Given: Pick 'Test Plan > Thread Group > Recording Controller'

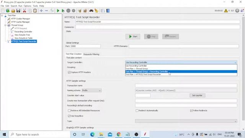Looking at the screenshot, I should tap(181, 72).
